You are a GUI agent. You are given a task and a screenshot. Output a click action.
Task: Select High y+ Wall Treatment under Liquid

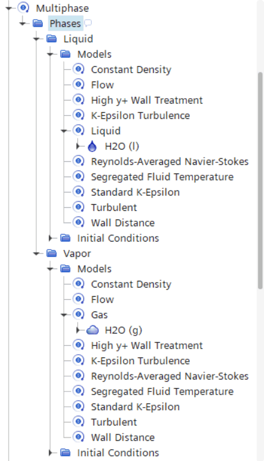[147, 101]
